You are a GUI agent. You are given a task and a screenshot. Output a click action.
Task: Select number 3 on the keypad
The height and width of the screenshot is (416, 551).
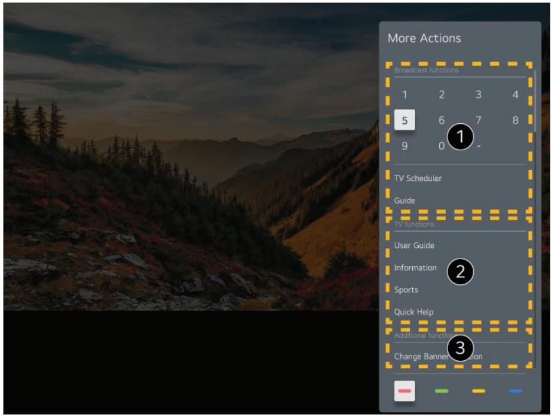coord(478,95)
